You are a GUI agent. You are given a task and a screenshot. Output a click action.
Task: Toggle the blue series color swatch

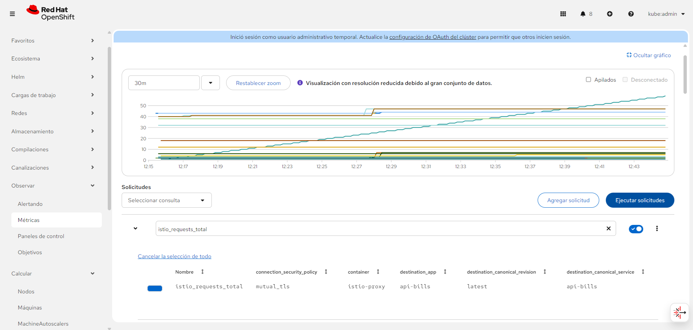point(155,288)
